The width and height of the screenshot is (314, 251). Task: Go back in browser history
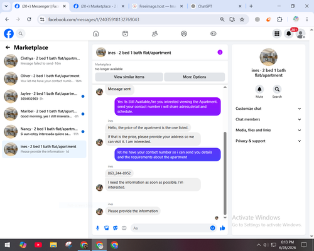tap(7, 19)
